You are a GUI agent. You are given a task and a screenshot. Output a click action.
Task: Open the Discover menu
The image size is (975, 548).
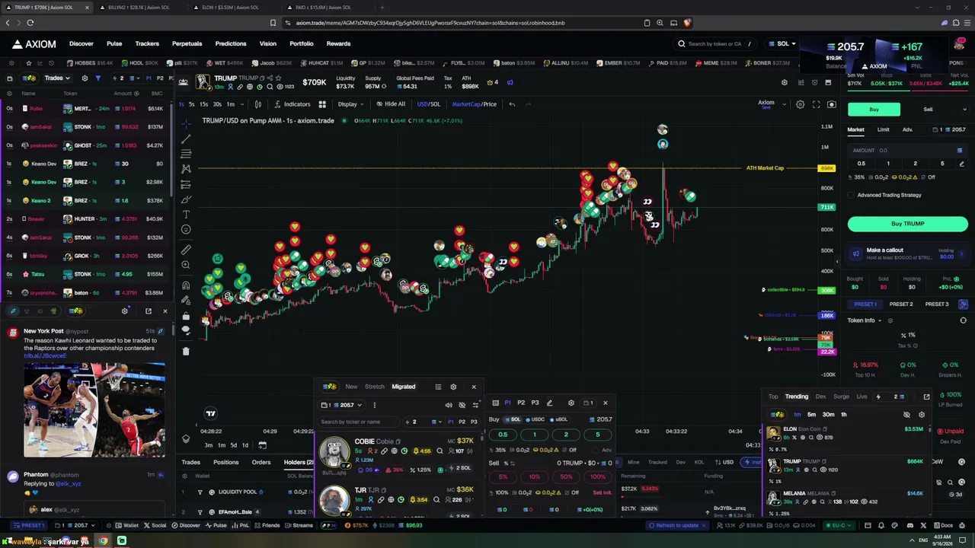(82, 44)
